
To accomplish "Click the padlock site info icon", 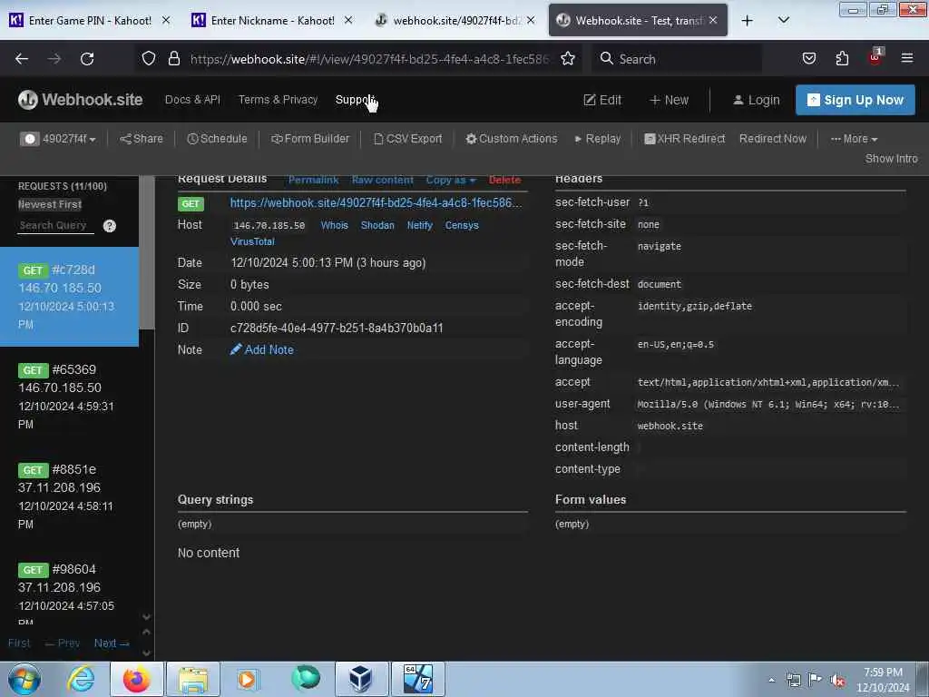I will [173, 58].
